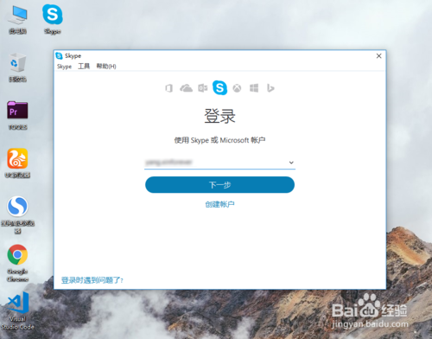Viewport: 432px width, 339px height.
Task: Open the Skype menu in the menu bar
Action: point(64,67)
